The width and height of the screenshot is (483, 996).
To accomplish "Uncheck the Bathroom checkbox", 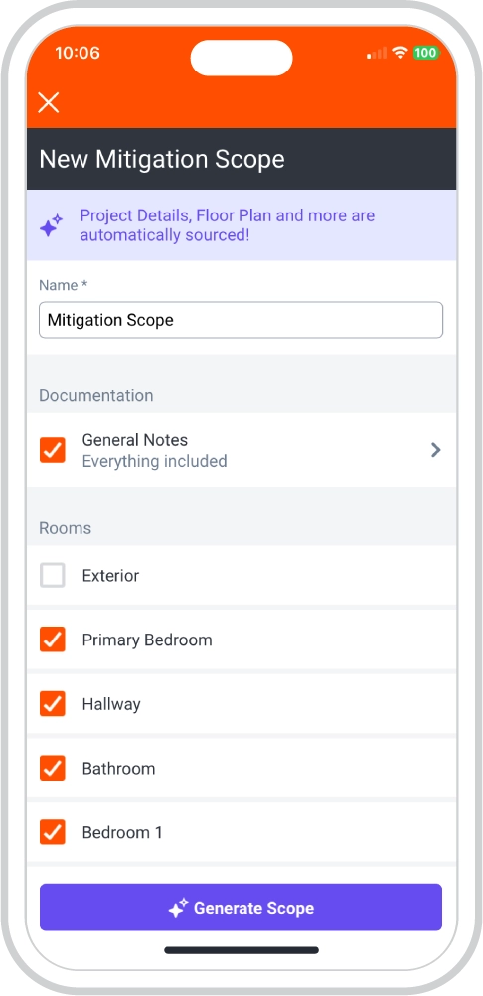I will click(52, 768).
